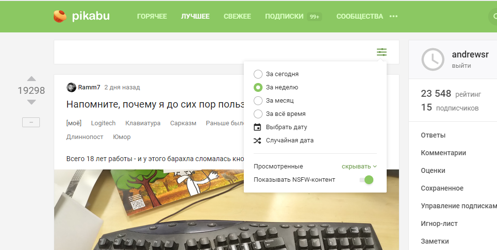The width and height of the screenshot is (497, 250).
Task: Collapse the post with the minus button
Action: pos(31,123)
